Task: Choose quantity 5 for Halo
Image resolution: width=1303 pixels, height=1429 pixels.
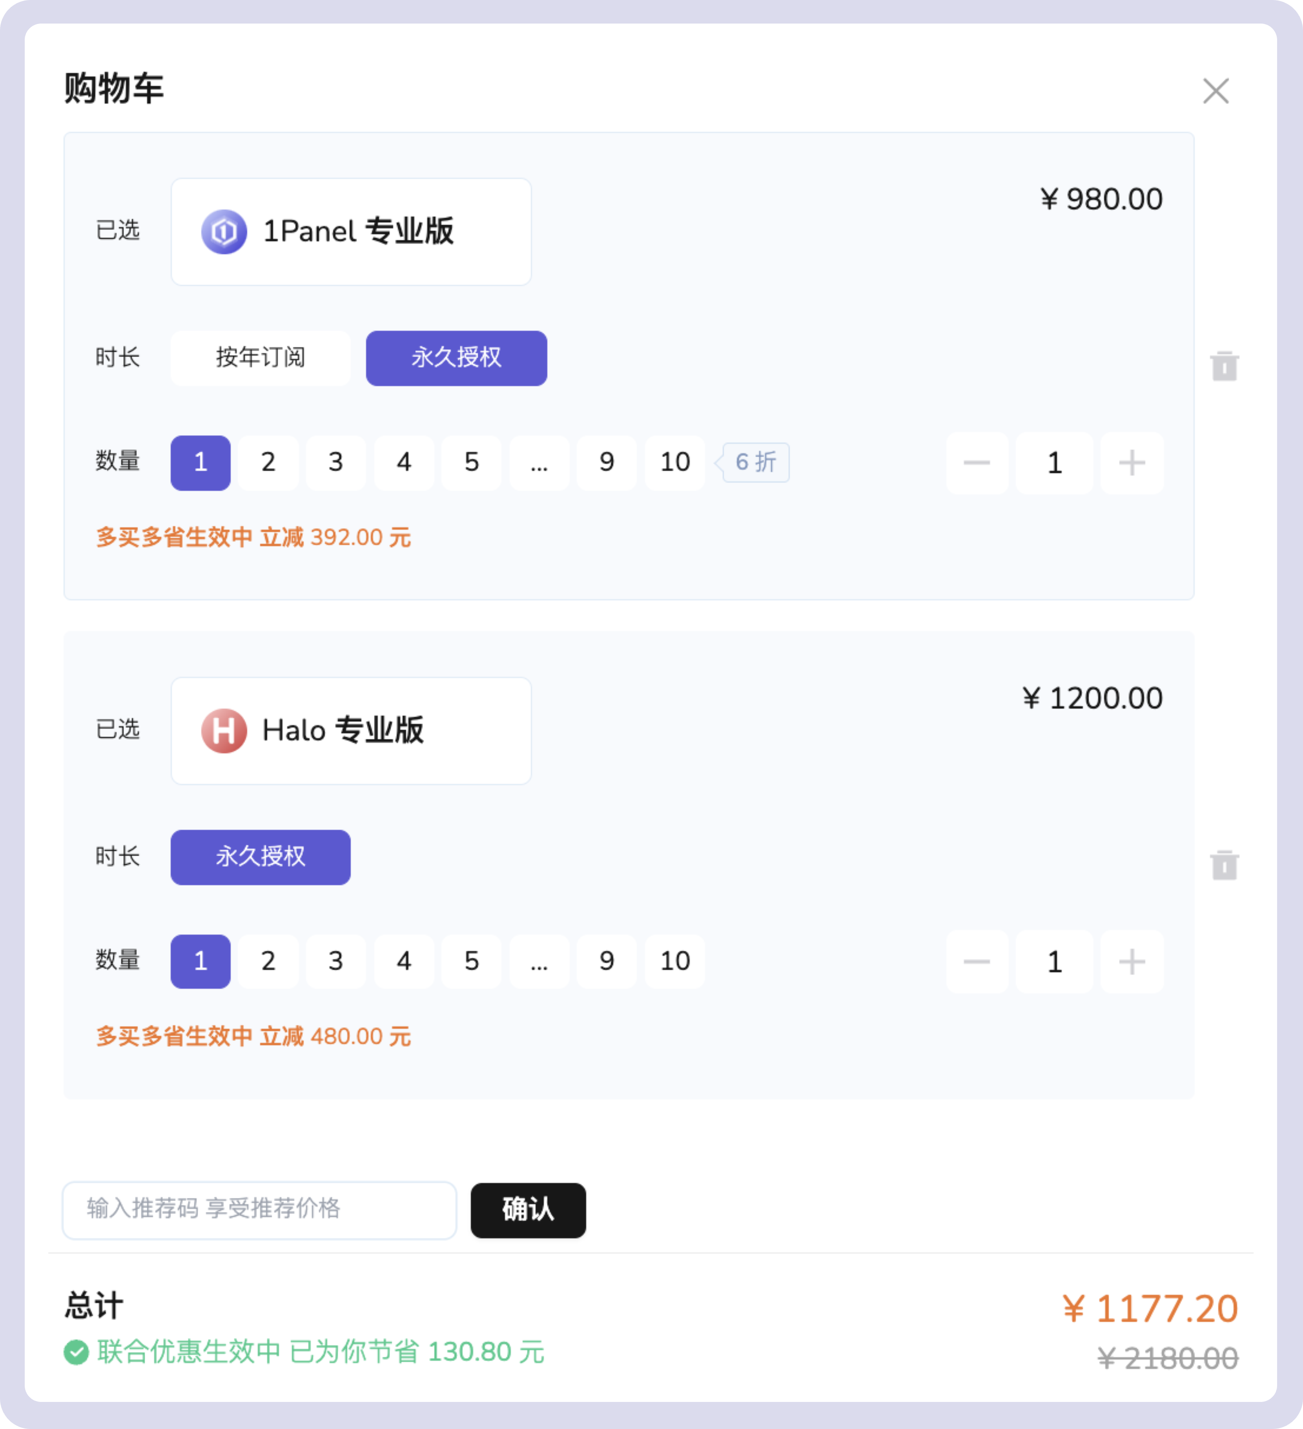Action: tap(472, 962)
